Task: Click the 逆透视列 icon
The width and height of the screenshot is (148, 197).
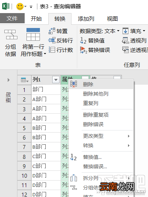Action: pos(126,50)
